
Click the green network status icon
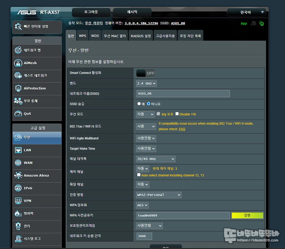pyautogui.click(x=261, y=23)
